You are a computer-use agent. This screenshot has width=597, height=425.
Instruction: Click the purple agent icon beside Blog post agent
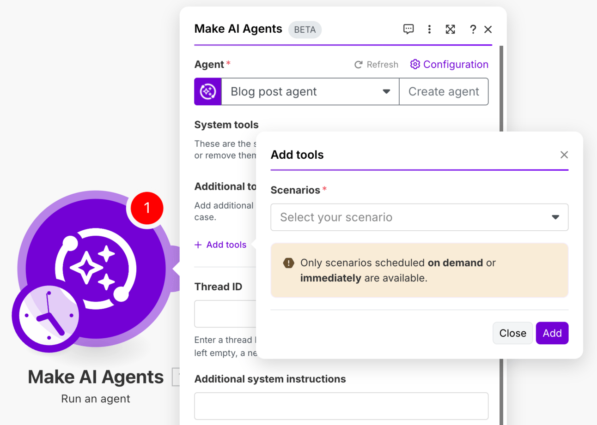pyautogui.click(x=208, y=91)
